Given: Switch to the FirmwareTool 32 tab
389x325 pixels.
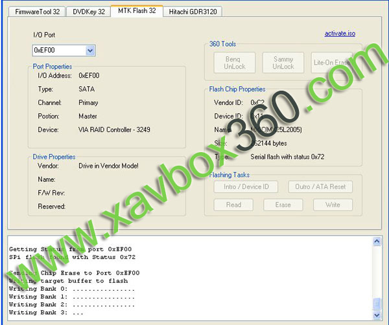Looking at the screenshot, I should coord(37,12).
